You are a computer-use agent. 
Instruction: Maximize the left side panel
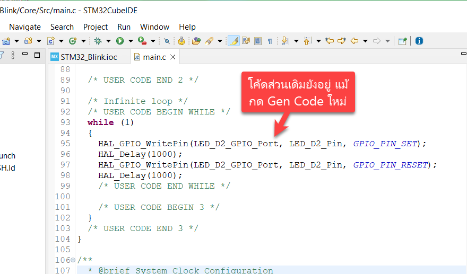click(37, 55)
